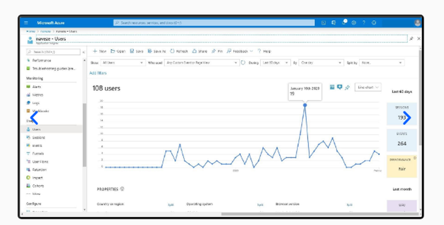
Task: Click the sidebar search field
Action: [53, 52]
